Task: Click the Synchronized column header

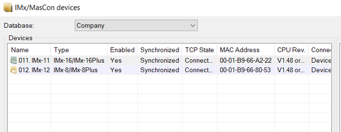Action: (x=160, y=50)
